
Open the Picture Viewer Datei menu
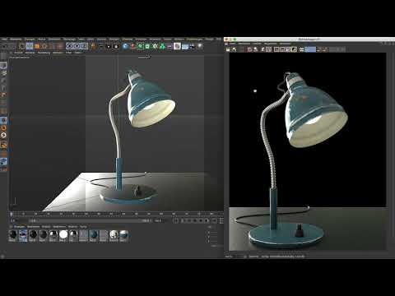click(x=233, y=44)
